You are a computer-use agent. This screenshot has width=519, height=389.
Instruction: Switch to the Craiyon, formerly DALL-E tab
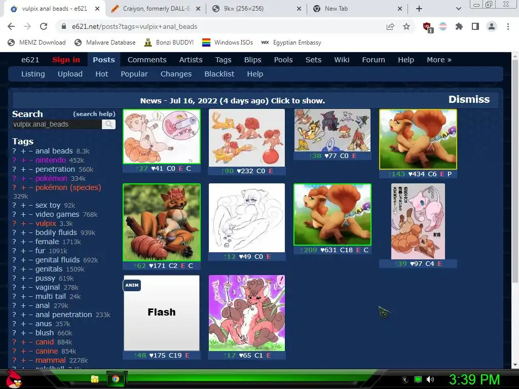(156, 9)
